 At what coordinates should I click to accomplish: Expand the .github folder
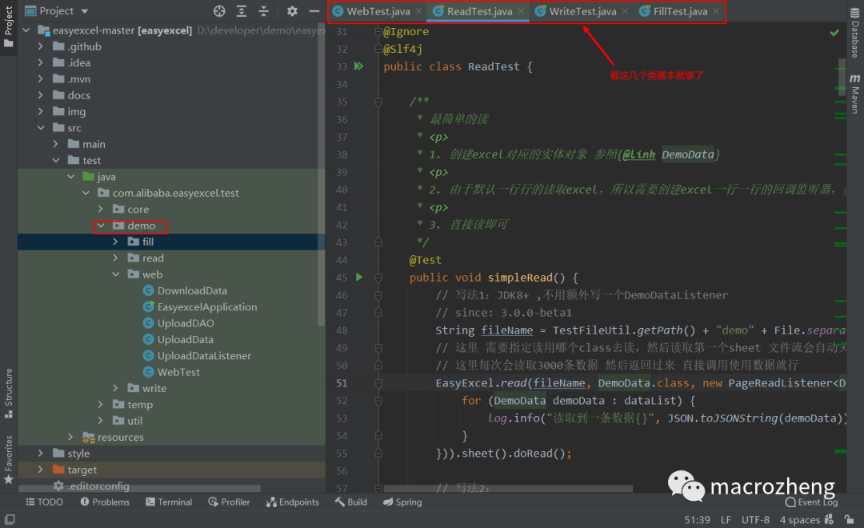tap(40, 47)
